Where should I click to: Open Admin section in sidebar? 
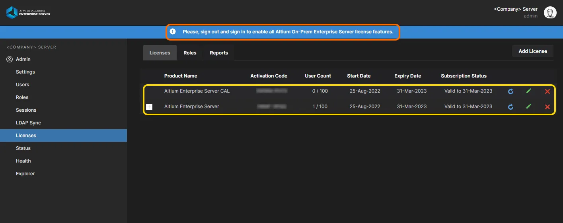coord(23,59)
